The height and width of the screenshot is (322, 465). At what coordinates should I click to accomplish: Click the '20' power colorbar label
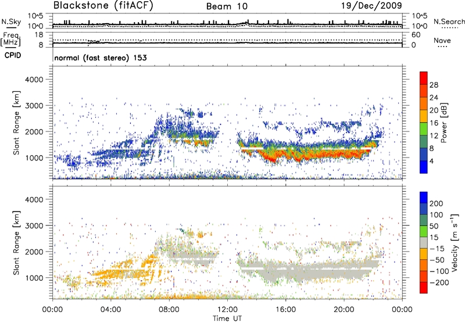434,110
